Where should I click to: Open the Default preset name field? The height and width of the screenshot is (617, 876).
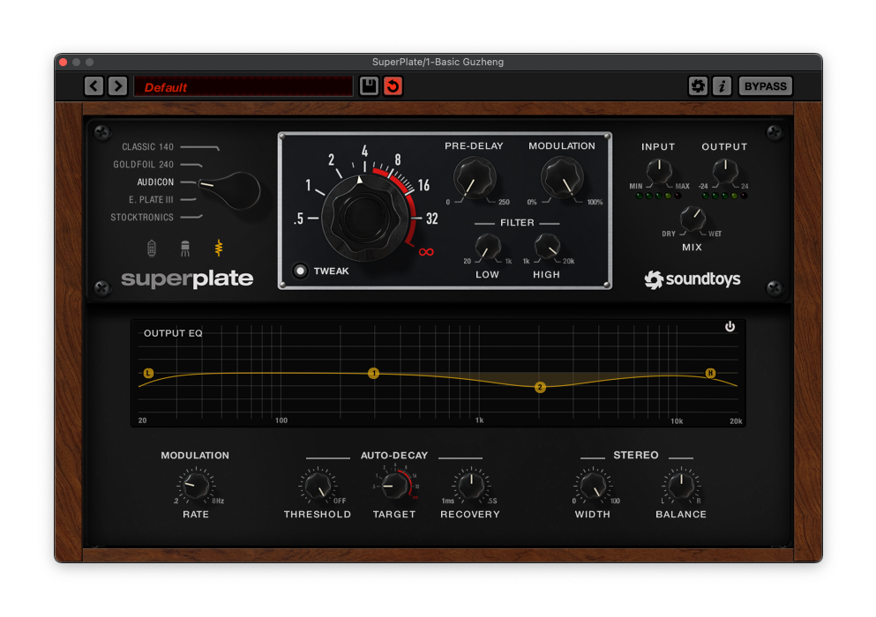point(243,86)
